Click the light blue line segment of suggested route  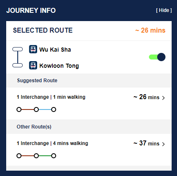click(45, 109)
